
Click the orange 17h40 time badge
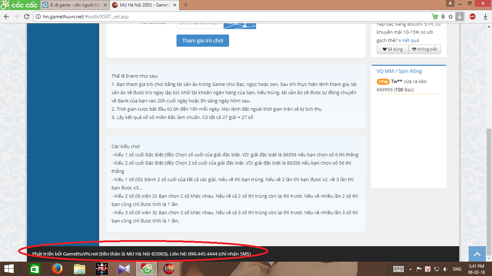pyautogui.click(x=383, y=82)
